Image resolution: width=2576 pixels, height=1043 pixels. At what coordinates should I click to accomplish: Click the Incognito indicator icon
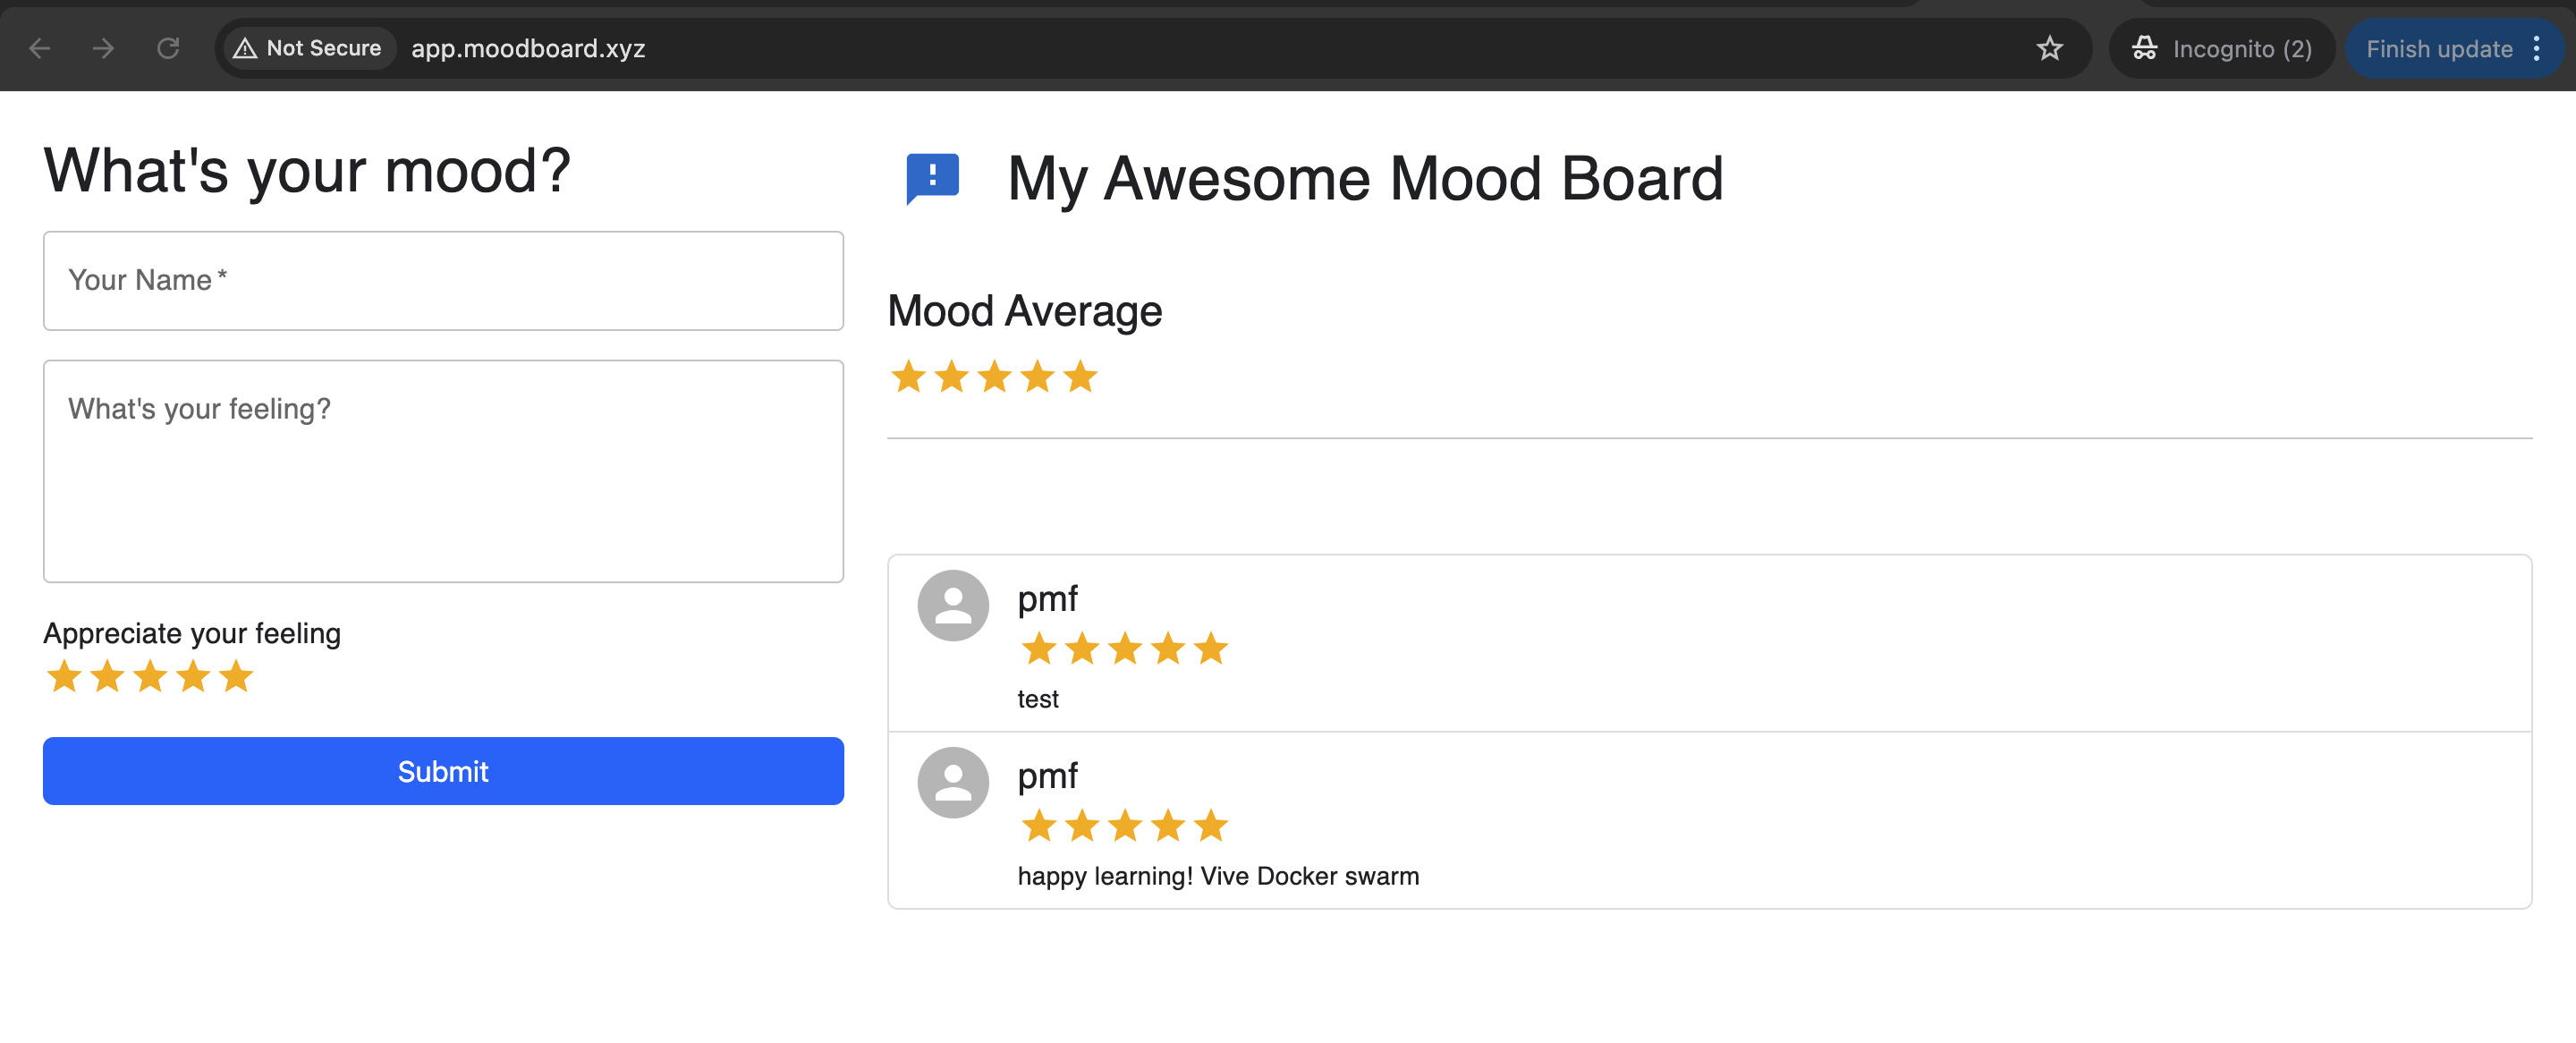point(2144,48)
